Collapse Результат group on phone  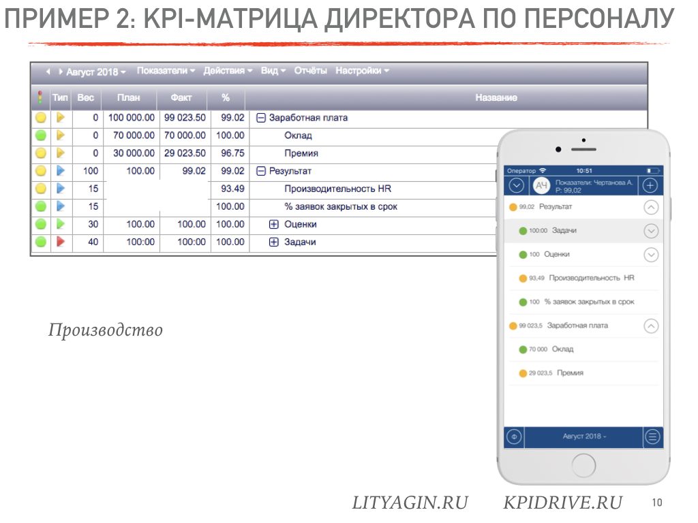651,207
